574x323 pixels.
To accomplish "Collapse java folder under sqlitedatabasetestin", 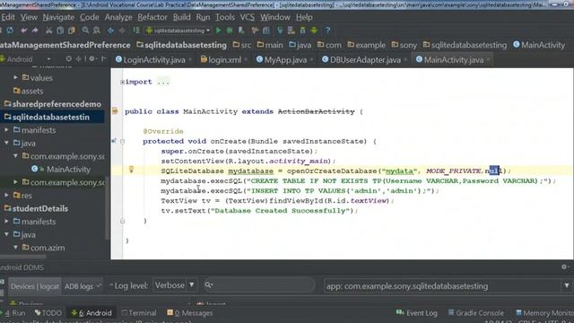I will (x=6, y=144).
